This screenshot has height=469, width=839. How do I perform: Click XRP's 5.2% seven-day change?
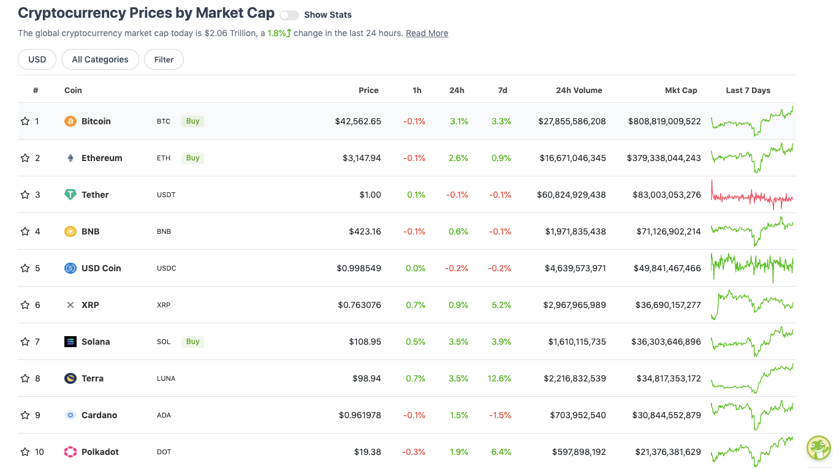(501, 305)
